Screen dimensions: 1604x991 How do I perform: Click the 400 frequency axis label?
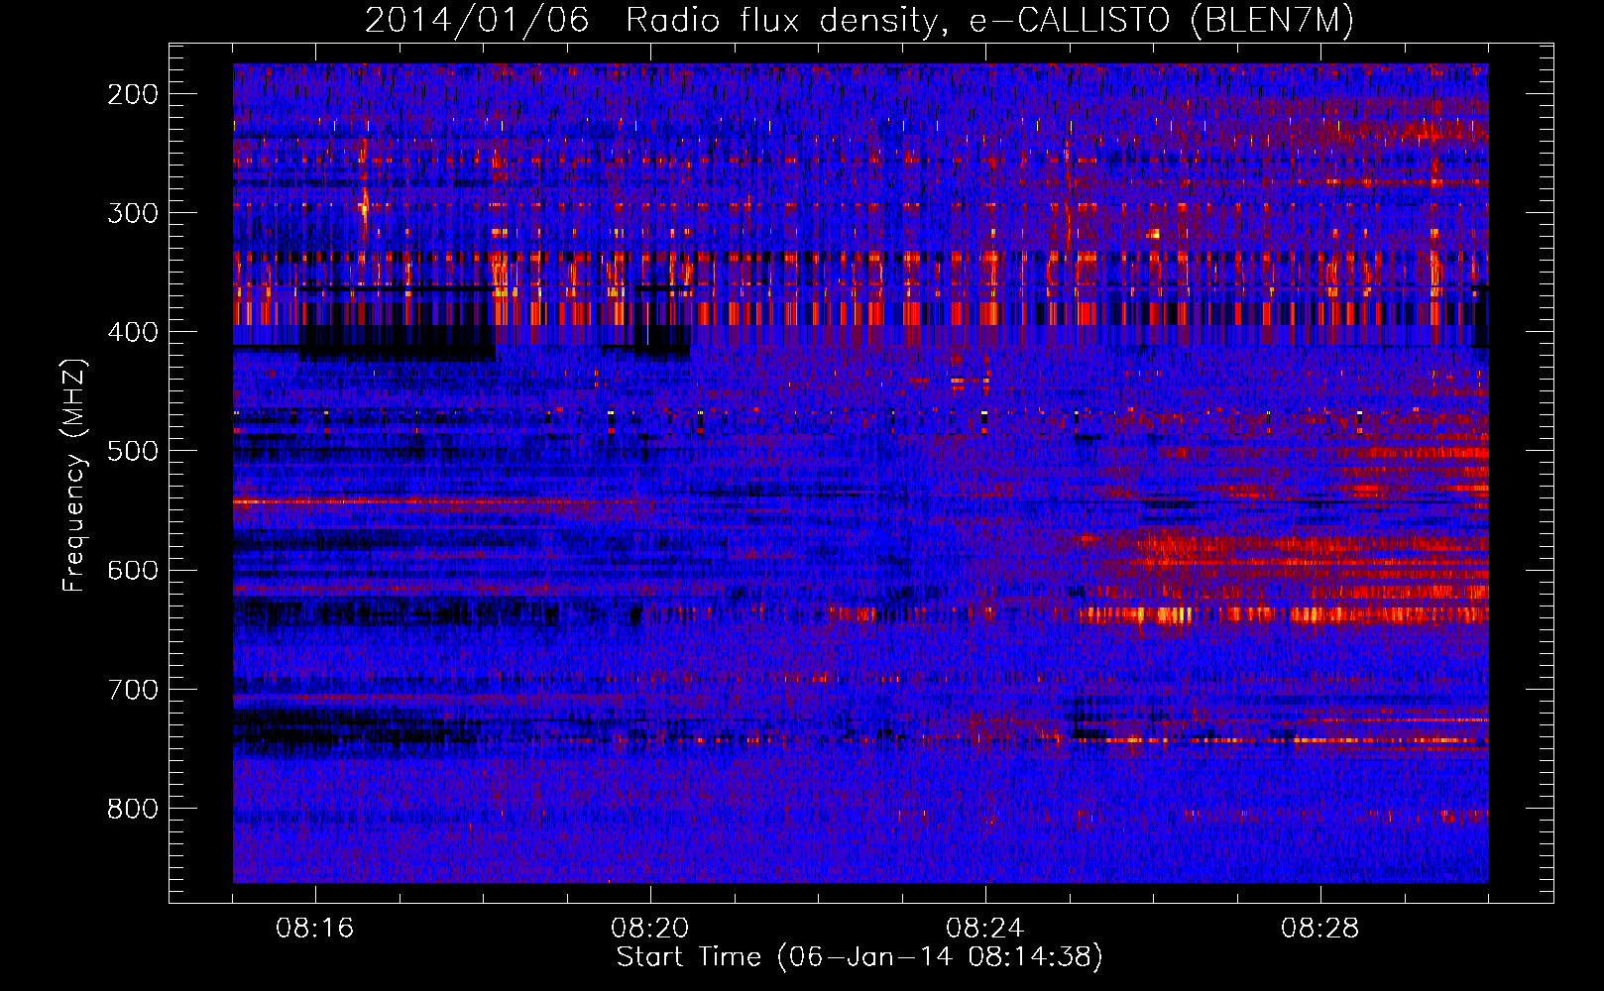[x=133, y=332]
